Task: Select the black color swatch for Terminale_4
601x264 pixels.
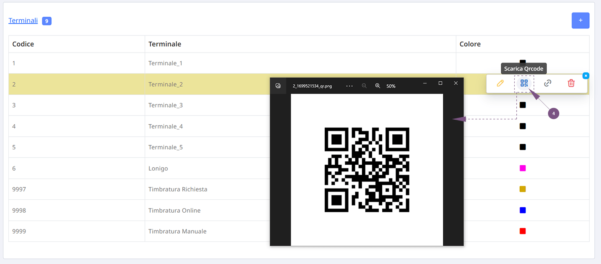Action: [523, 126]
